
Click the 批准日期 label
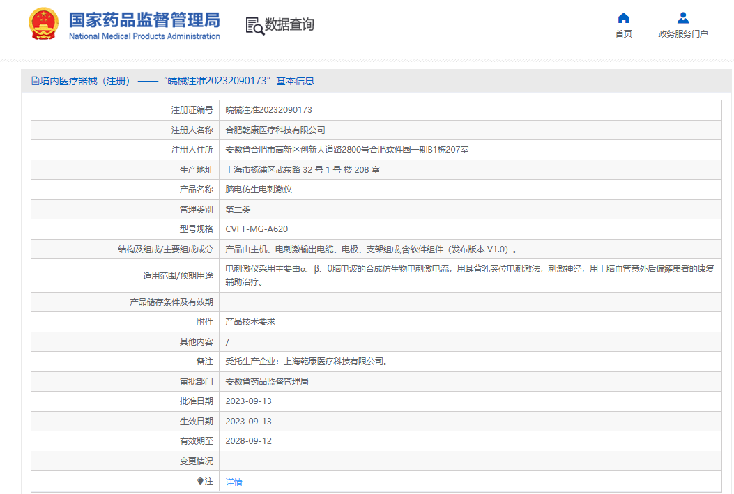pos(196,401)
